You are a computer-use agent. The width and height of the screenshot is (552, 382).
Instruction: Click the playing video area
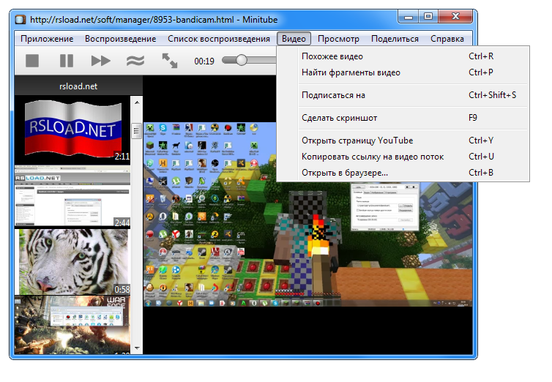pyautogui.click(x=307, y=214)
